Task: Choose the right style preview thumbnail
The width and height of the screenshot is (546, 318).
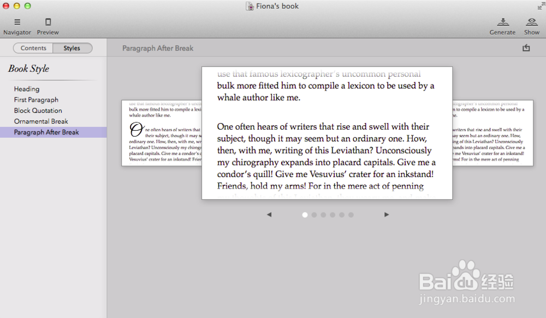Action: point(492,133)
